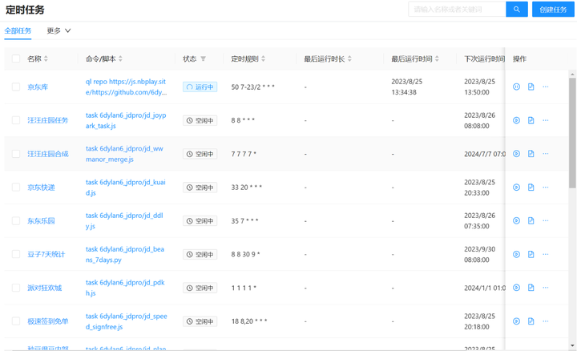Check the 派对狂欢城 row checkbox
This screenshot has height=351, width=577.
pyautogui.click(x=16, y=288)
